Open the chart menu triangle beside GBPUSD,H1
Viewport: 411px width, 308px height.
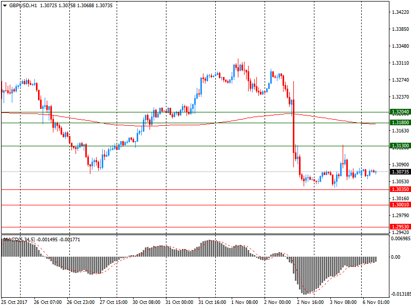[x=5, y=6]
